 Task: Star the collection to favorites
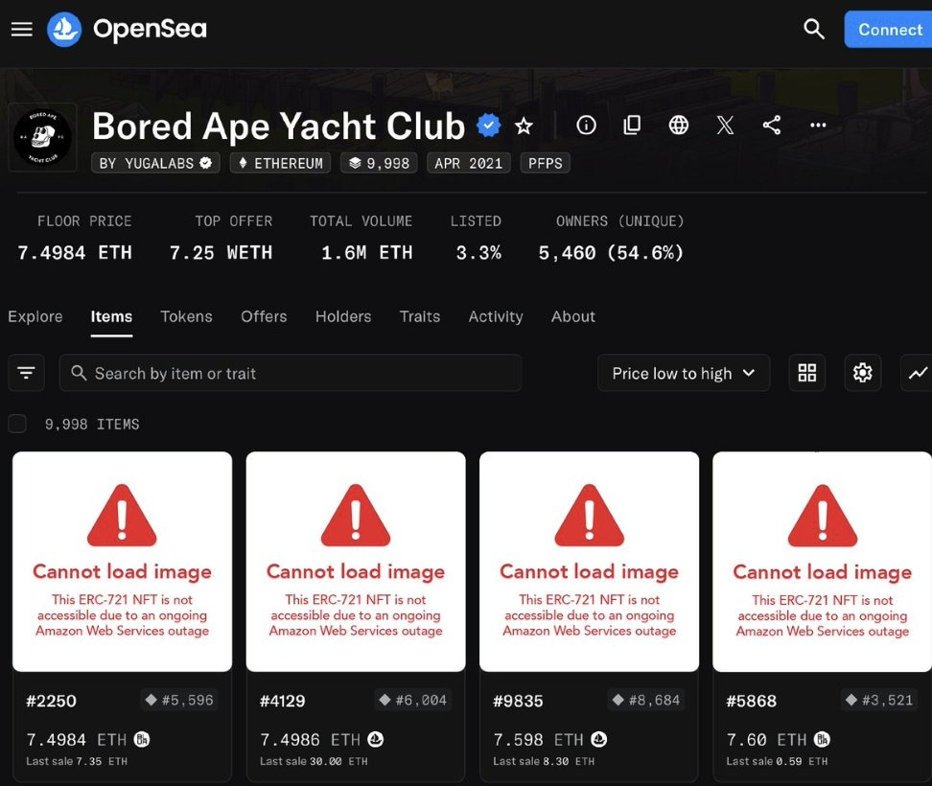click(524, 126)
